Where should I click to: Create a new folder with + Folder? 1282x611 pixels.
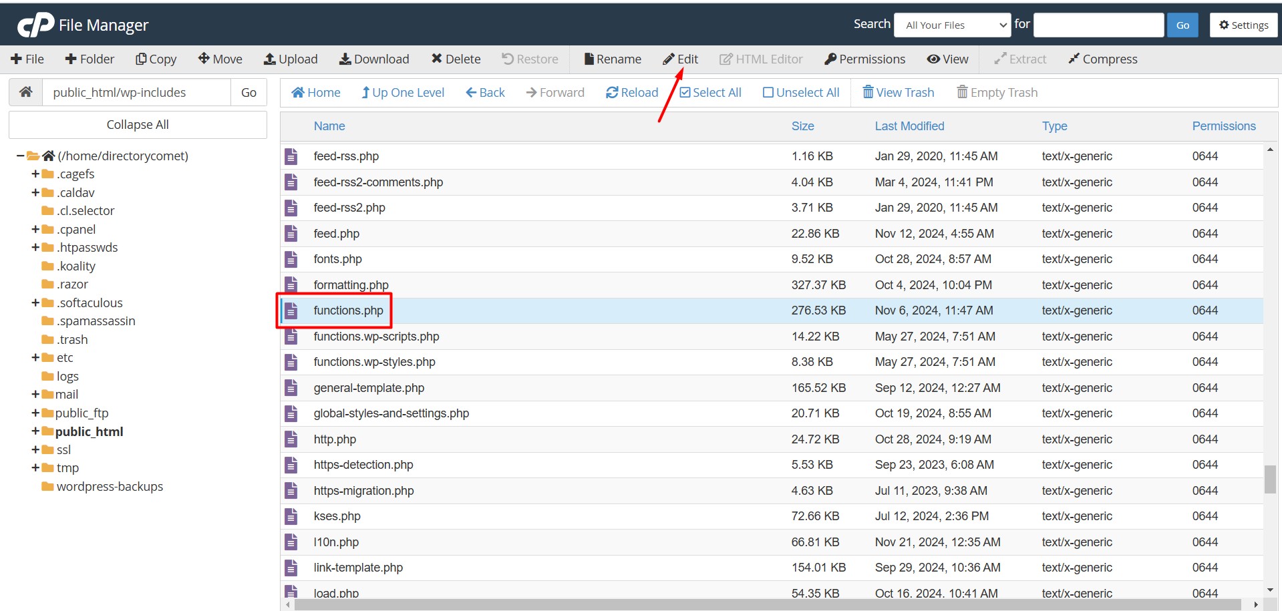(90, 59)
